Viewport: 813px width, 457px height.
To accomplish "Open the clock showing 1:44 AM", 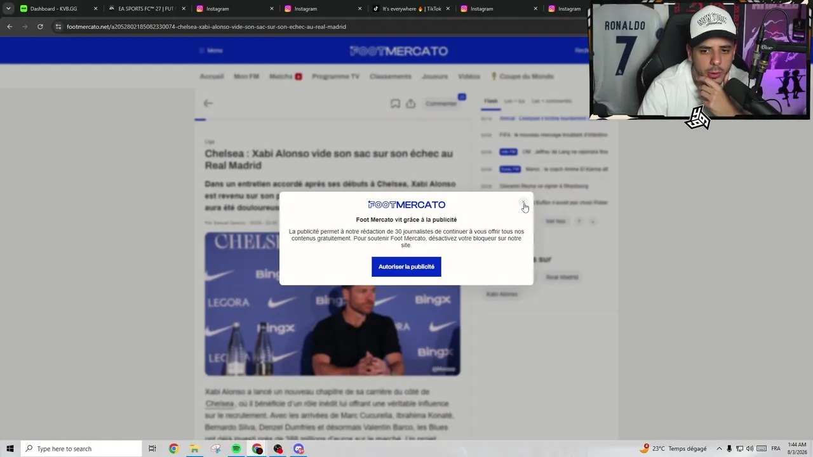I will (797, 449).
